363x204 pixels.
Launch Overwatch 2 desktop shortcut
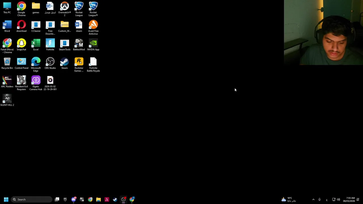click(64, 9)
